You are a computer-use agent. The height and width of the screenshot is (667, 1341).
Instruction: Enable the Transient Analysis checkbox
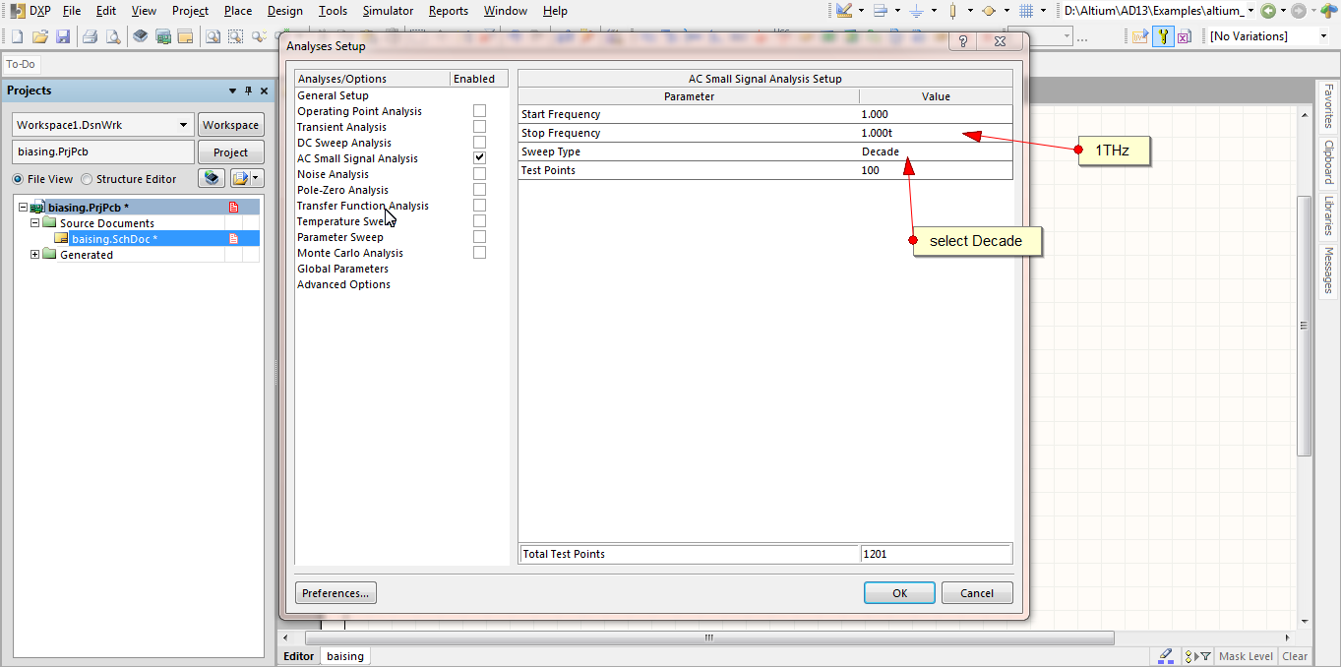click(x=479, y=127)
